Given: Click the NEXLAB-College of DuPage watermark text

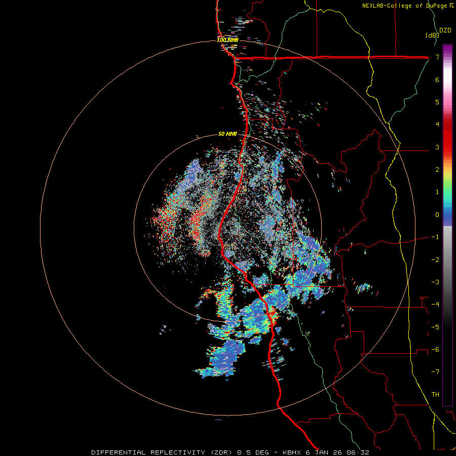Looking at the screenshot, I should point(408,6).
